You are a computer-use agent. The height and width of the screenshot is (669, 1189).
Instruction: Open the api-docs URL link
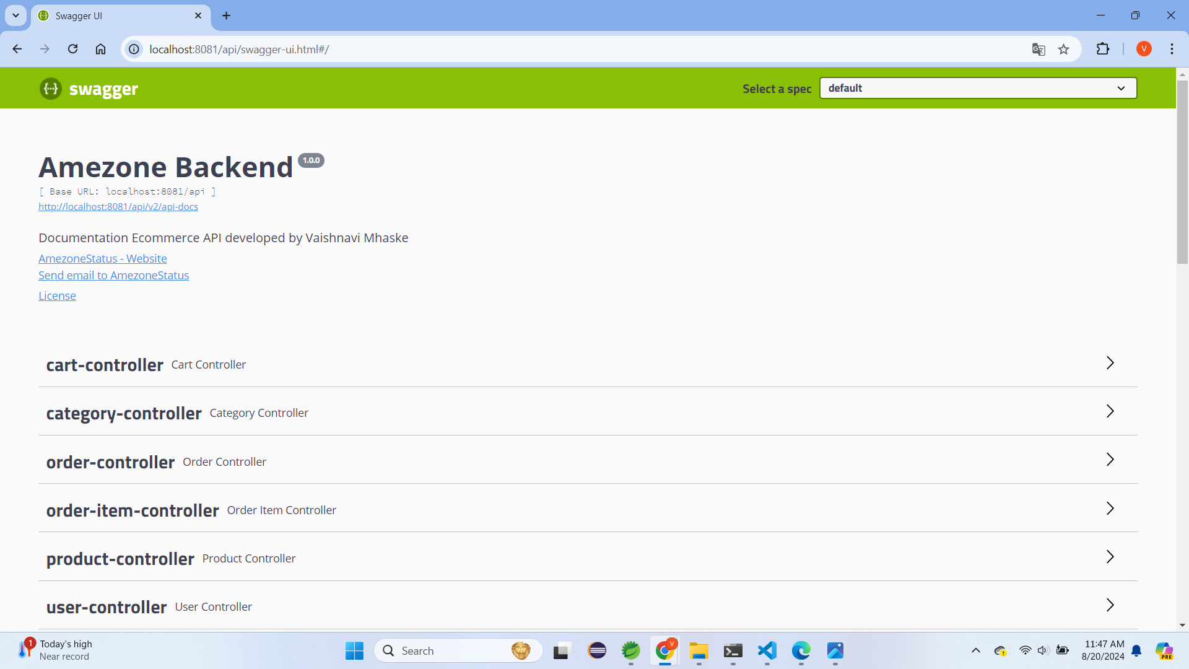point(118,207)
